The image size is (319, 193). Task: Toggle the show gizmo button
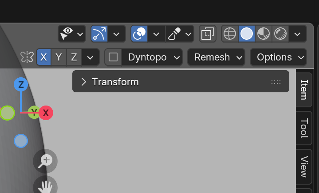click(x=99, y=34)
